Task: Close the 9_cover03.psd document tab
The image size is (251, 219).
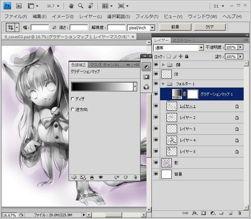Action: tap(133, 37)
